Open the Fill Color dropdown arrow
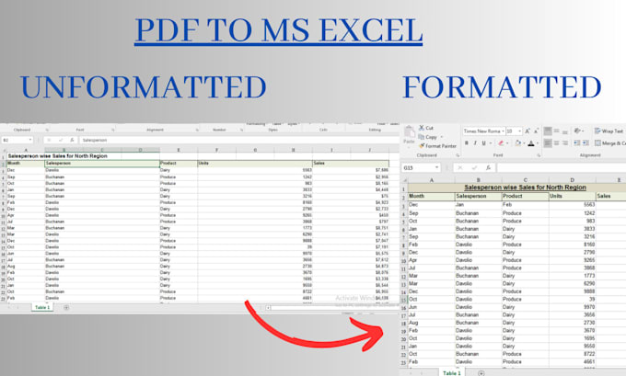Image resolution: width=626 pixels, height=376 pixels. 524,142
